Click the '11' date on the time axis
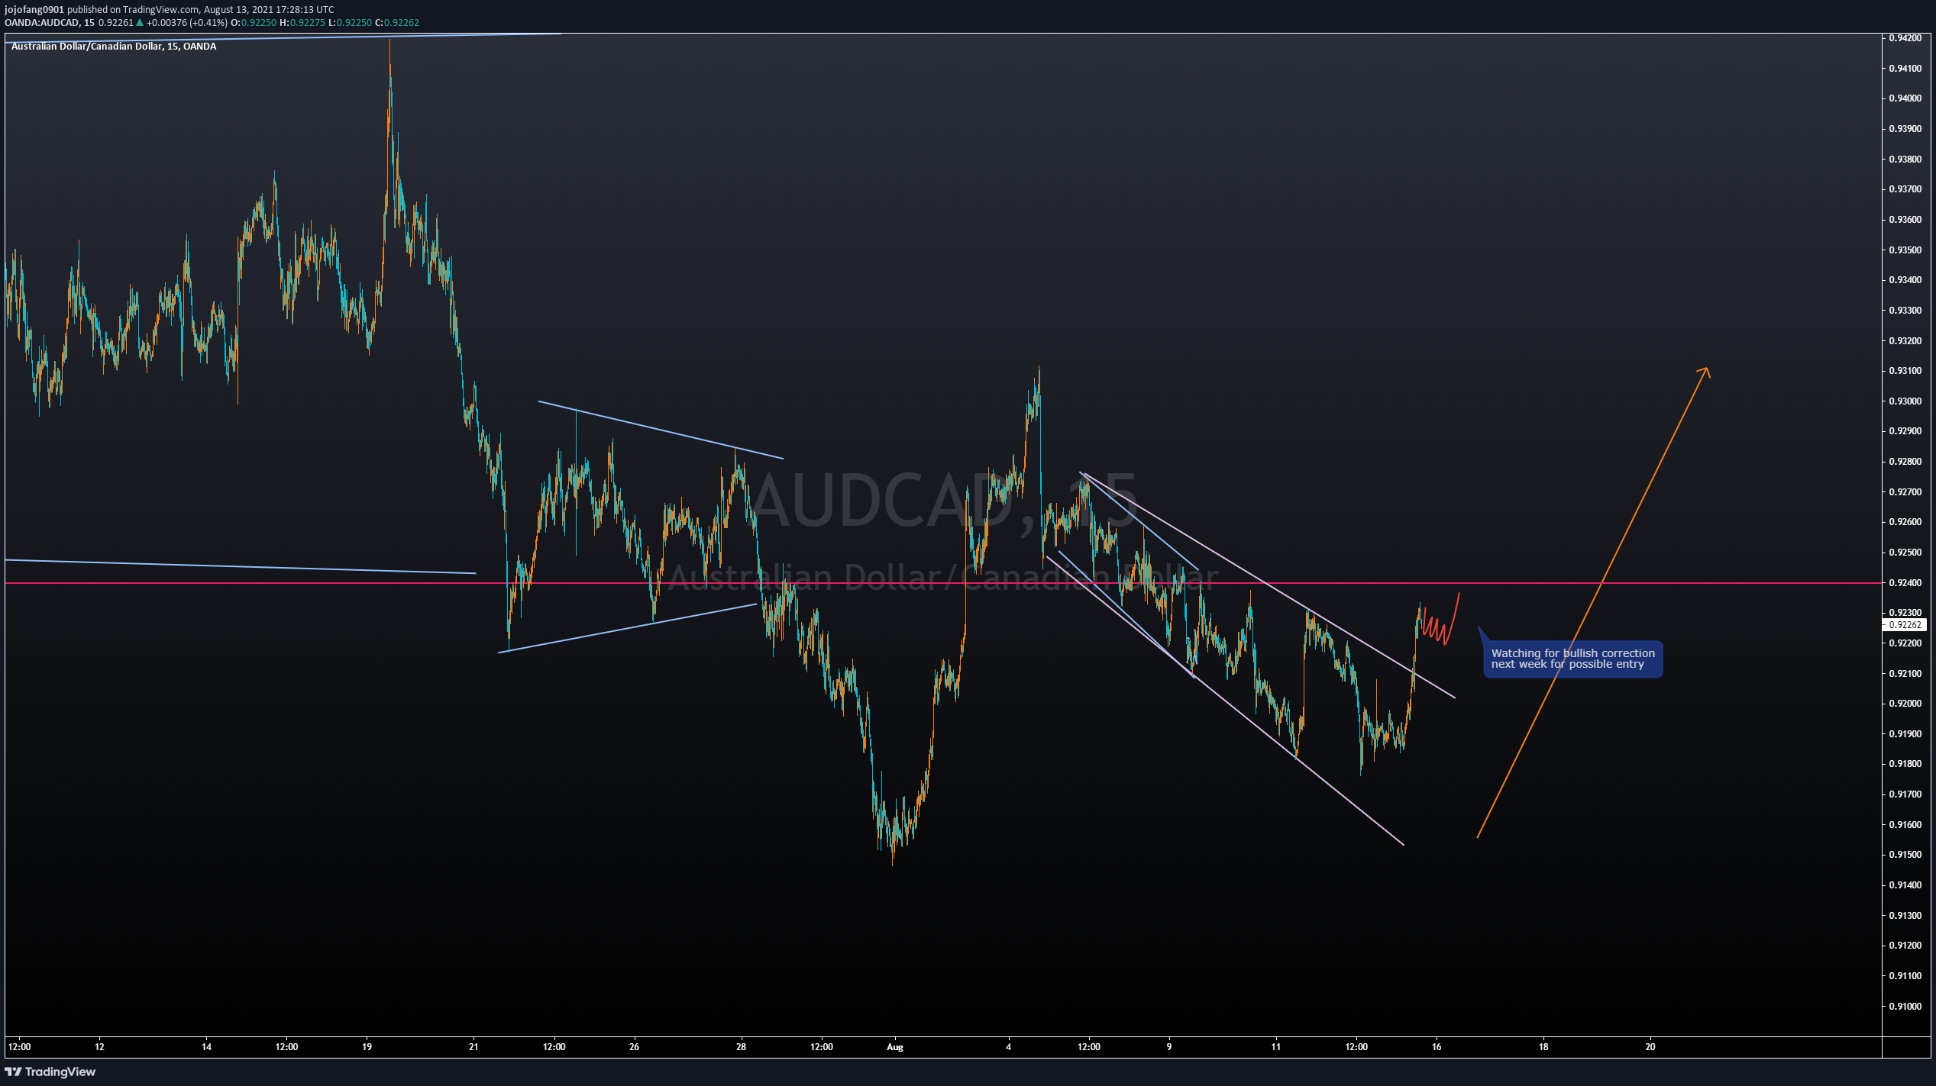 tap(1275, 1047)
